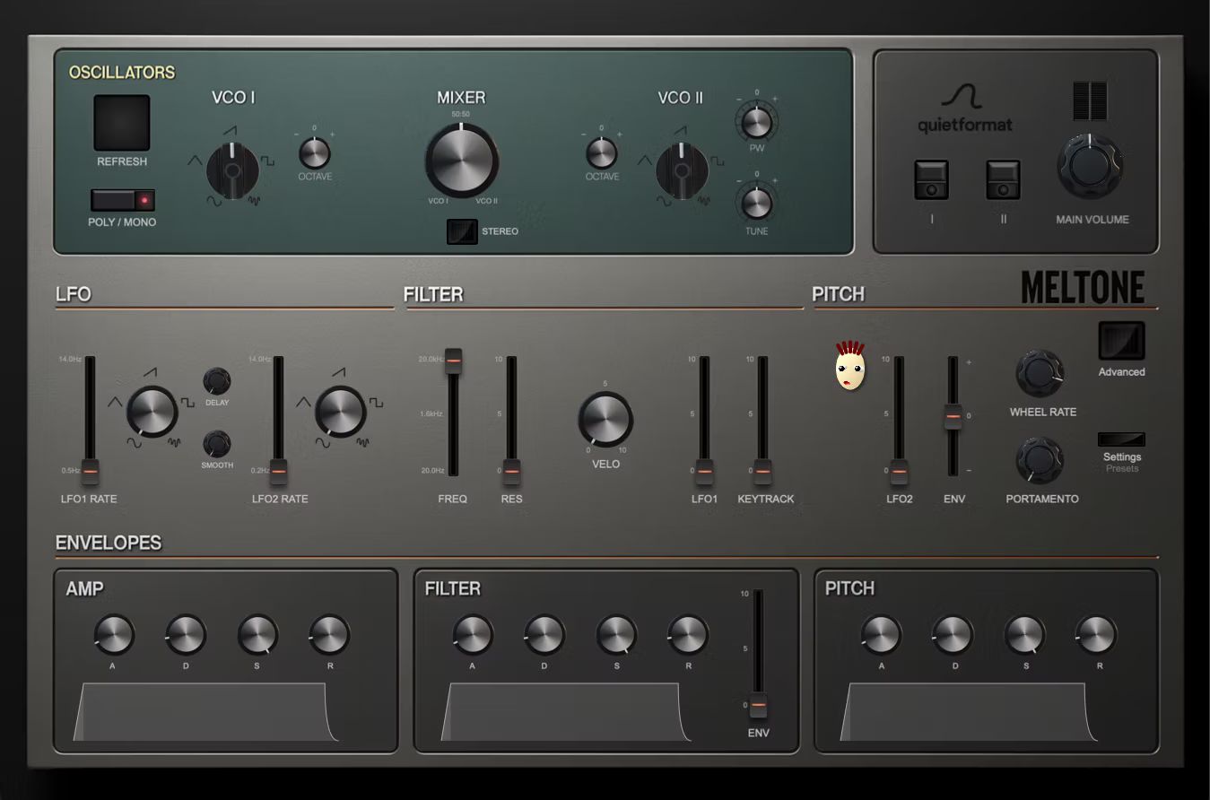Screen dimensions: 1210x800
Task: Click the MAIN VOLUME knob
Action: pyautogui.click(x=1090, y=167)
